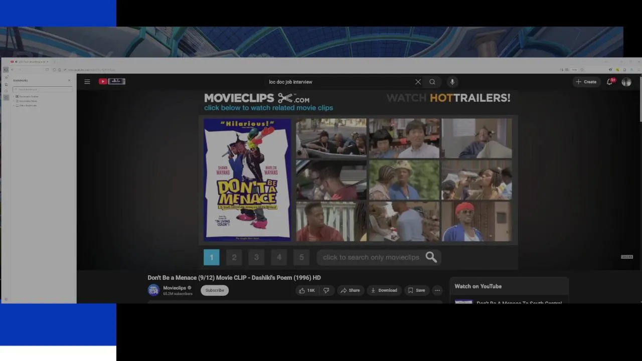
Task: Click the Don't Be a Menace poster
Action: coord(247,179)
